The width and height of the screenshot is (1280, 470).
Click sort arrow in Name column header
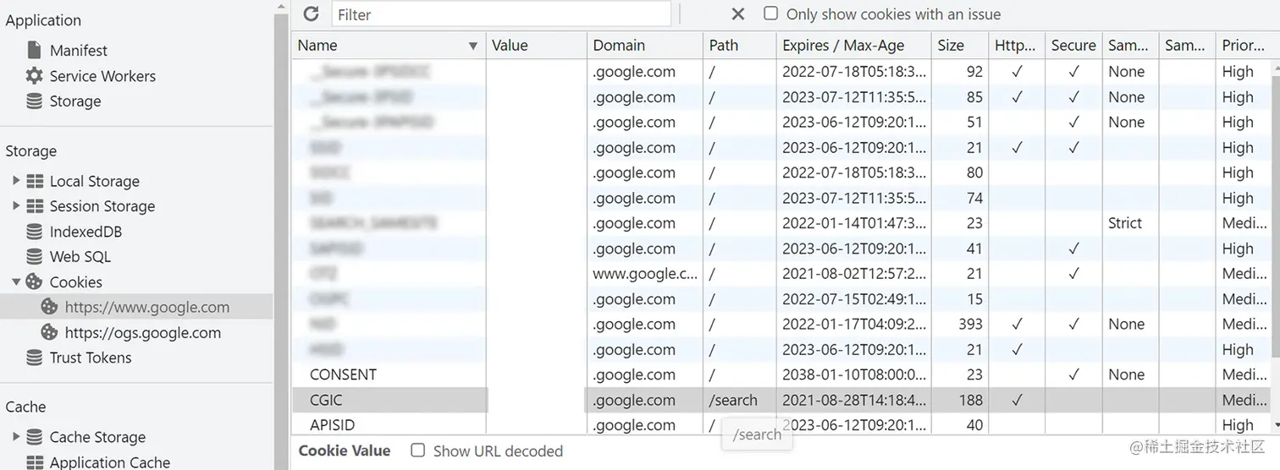[x=473, y=46]
